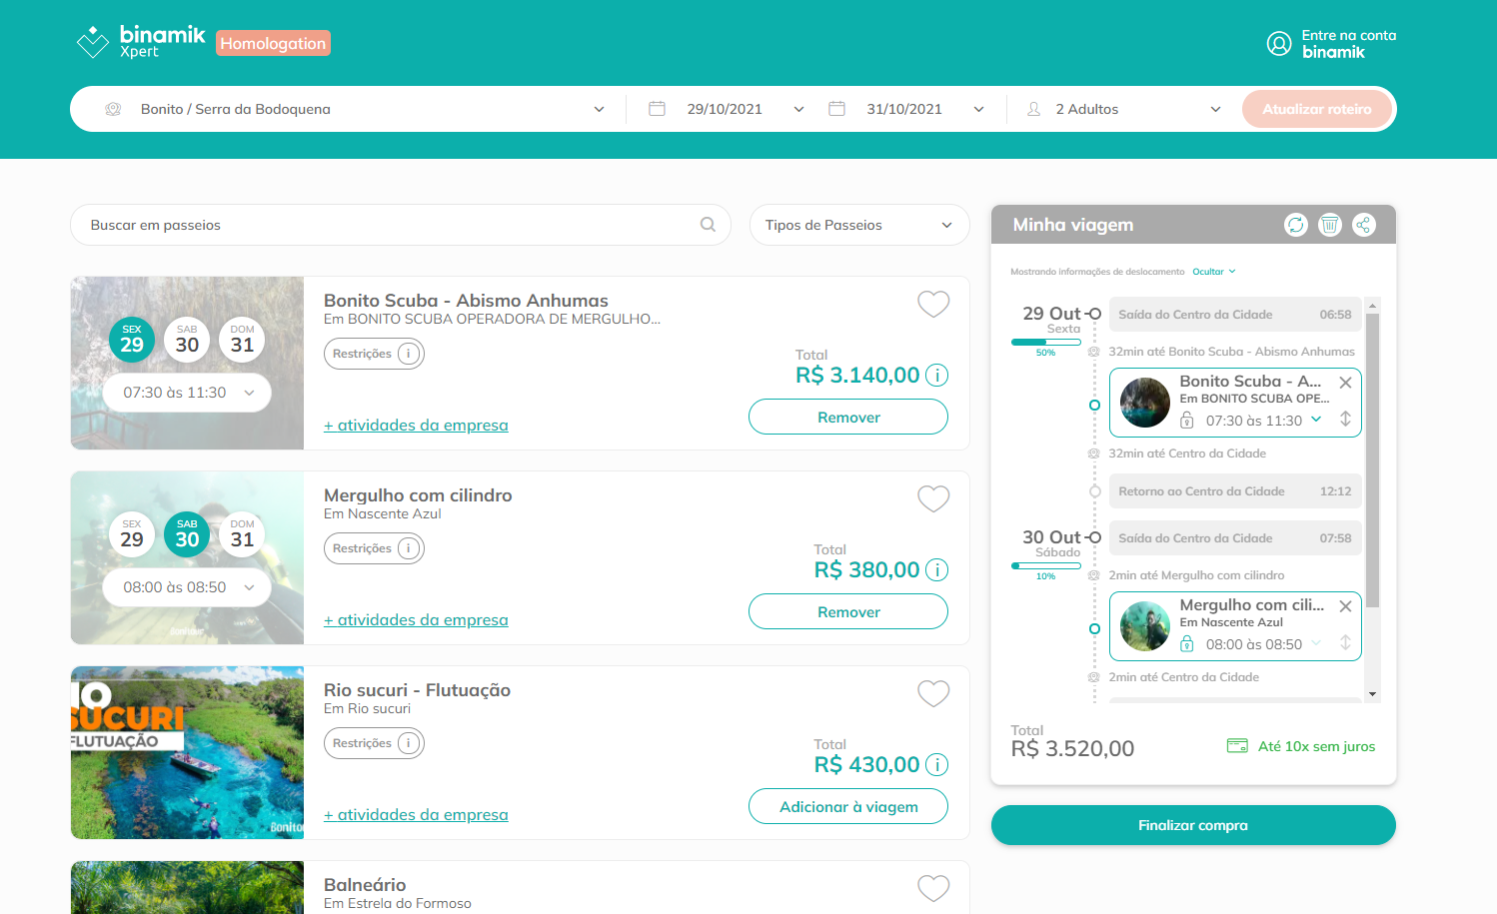Focus the Buscar em passeios search field
1497x914 pixels.
[x=401, y=225]
